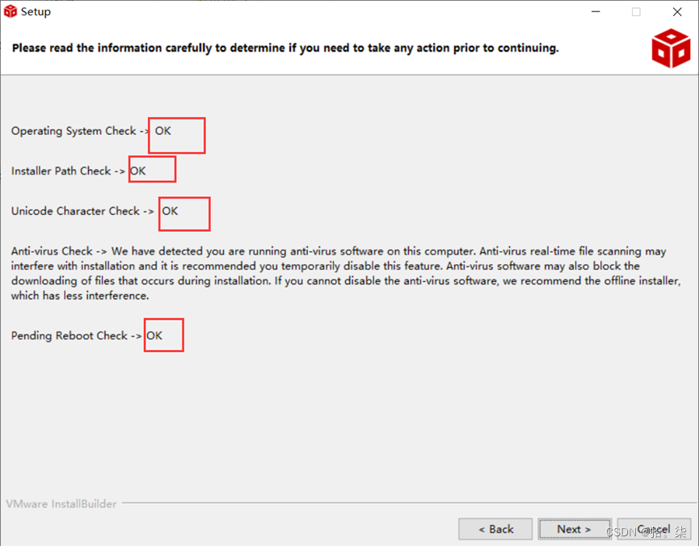699x546 pixels.
Task: Click OK status beside Unicode Character Check
Action: coord(170,212)
